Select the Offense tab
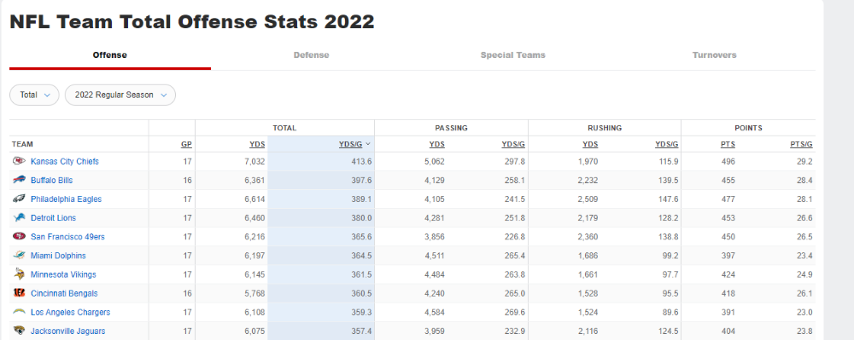 click(109, 55)
